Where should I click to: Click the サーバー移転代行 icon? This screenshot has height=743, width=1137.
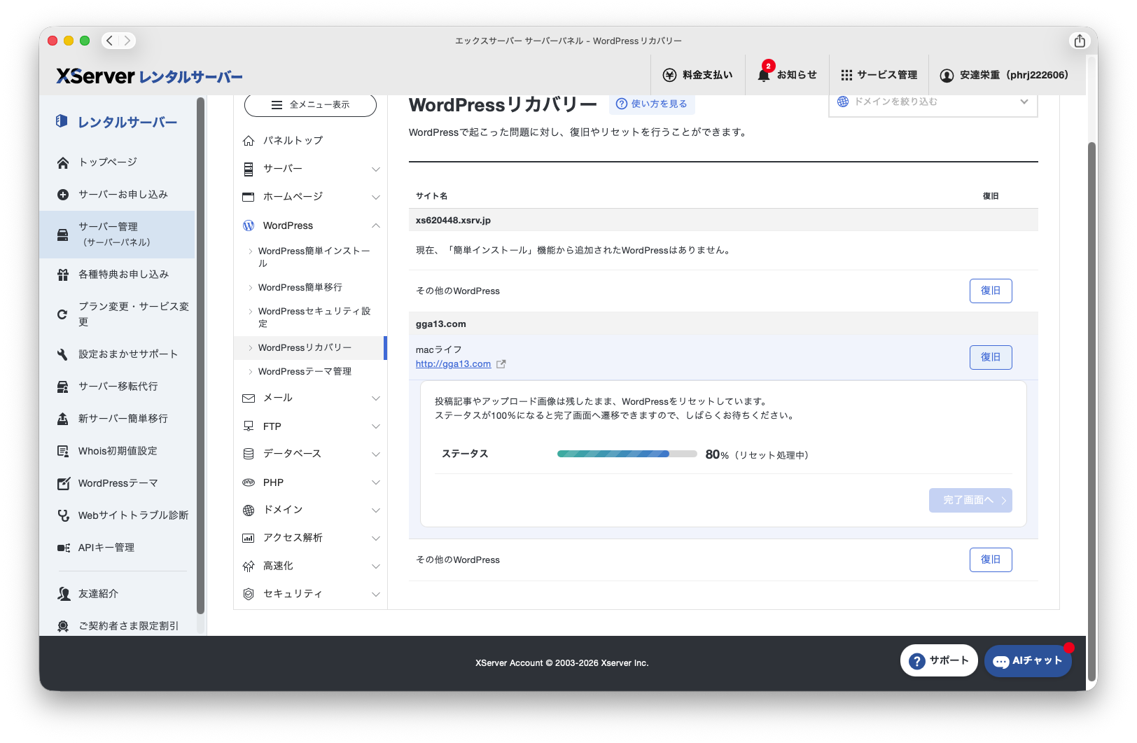click(x=63, y=387)
